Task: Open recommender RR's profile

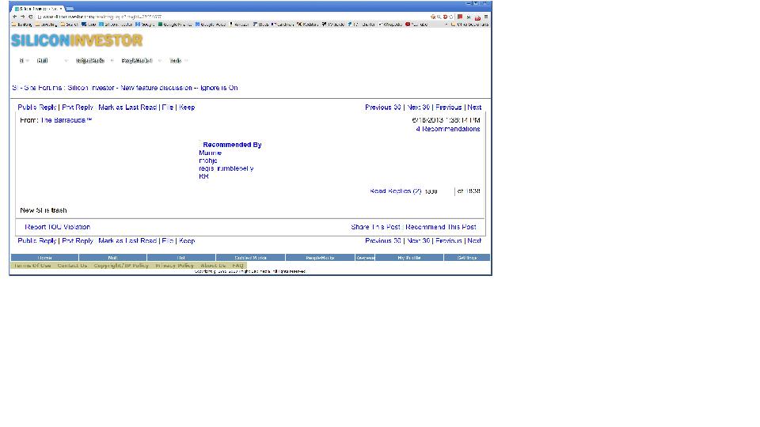Action: coord(203,176)
